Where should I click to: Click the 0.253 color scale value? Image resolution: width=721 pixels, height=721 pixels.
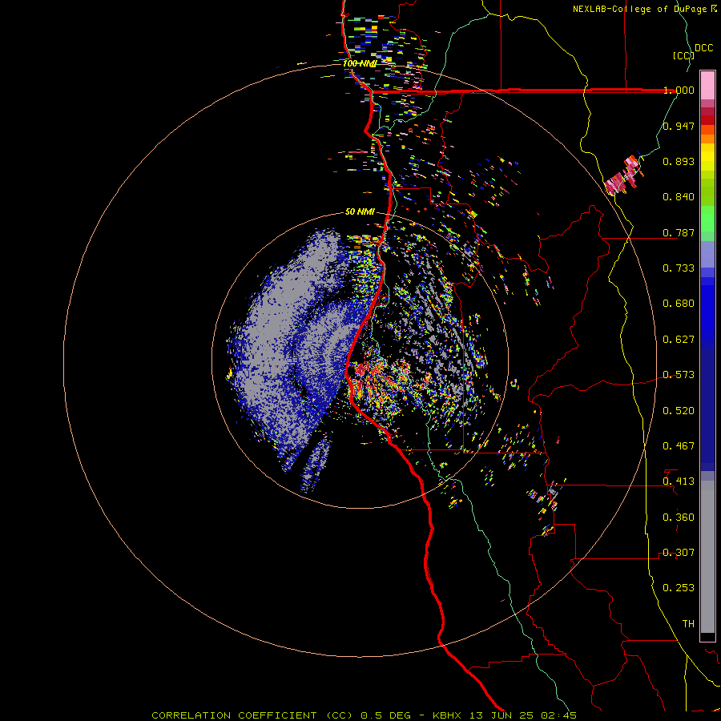pos(679,588)
